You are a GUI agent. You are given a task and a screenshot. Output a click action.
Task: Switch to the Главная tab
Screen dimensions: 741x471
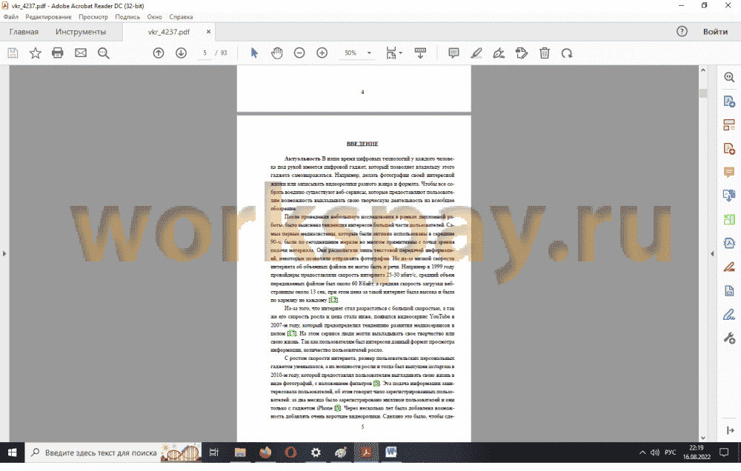click(x=24, y=32)
